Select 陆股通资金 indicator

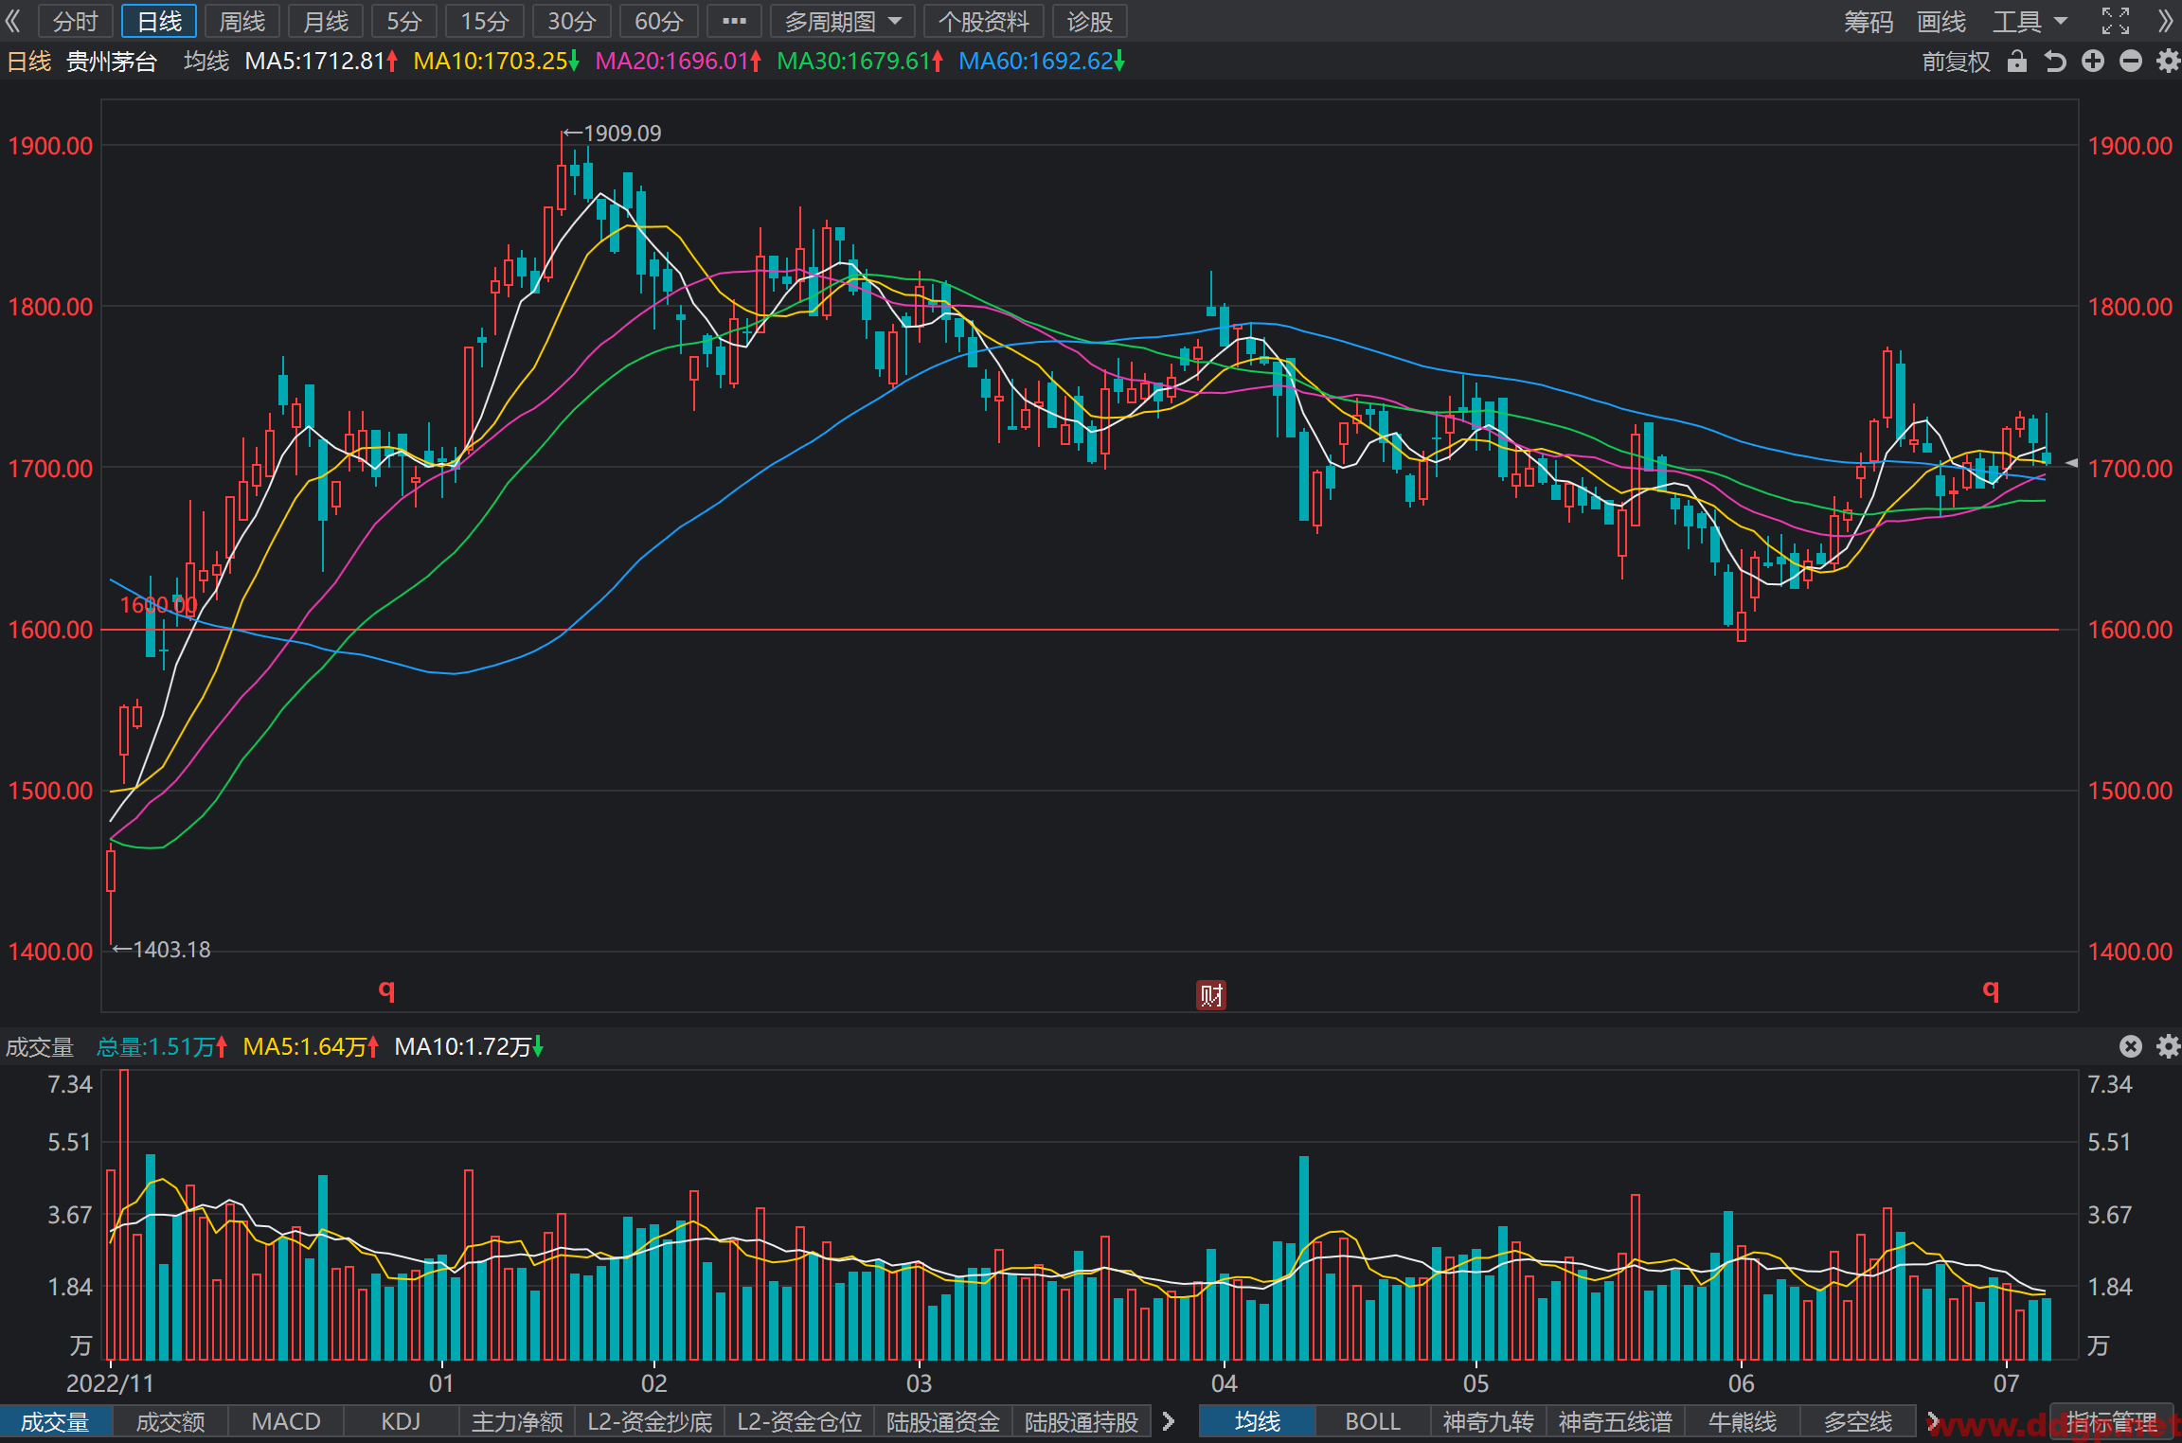pos(943,1421)
